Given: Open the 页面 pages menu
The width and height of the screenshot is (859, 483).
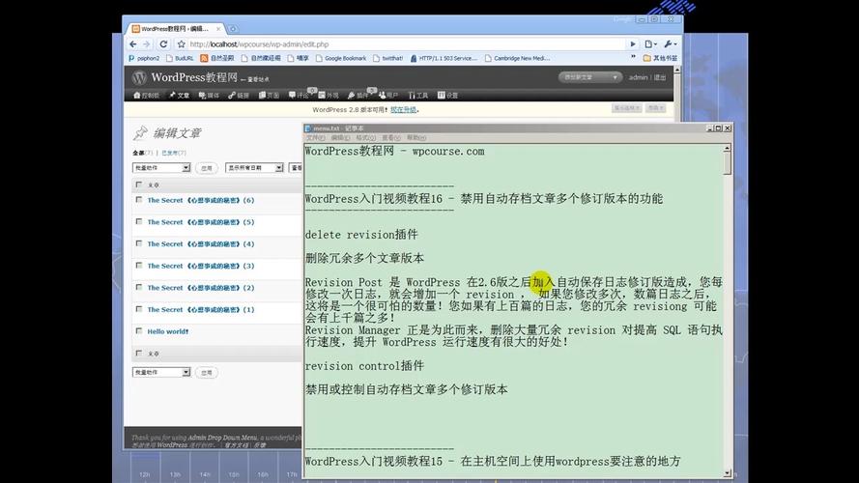Looking at the screenshot, I should pos(269,96).
